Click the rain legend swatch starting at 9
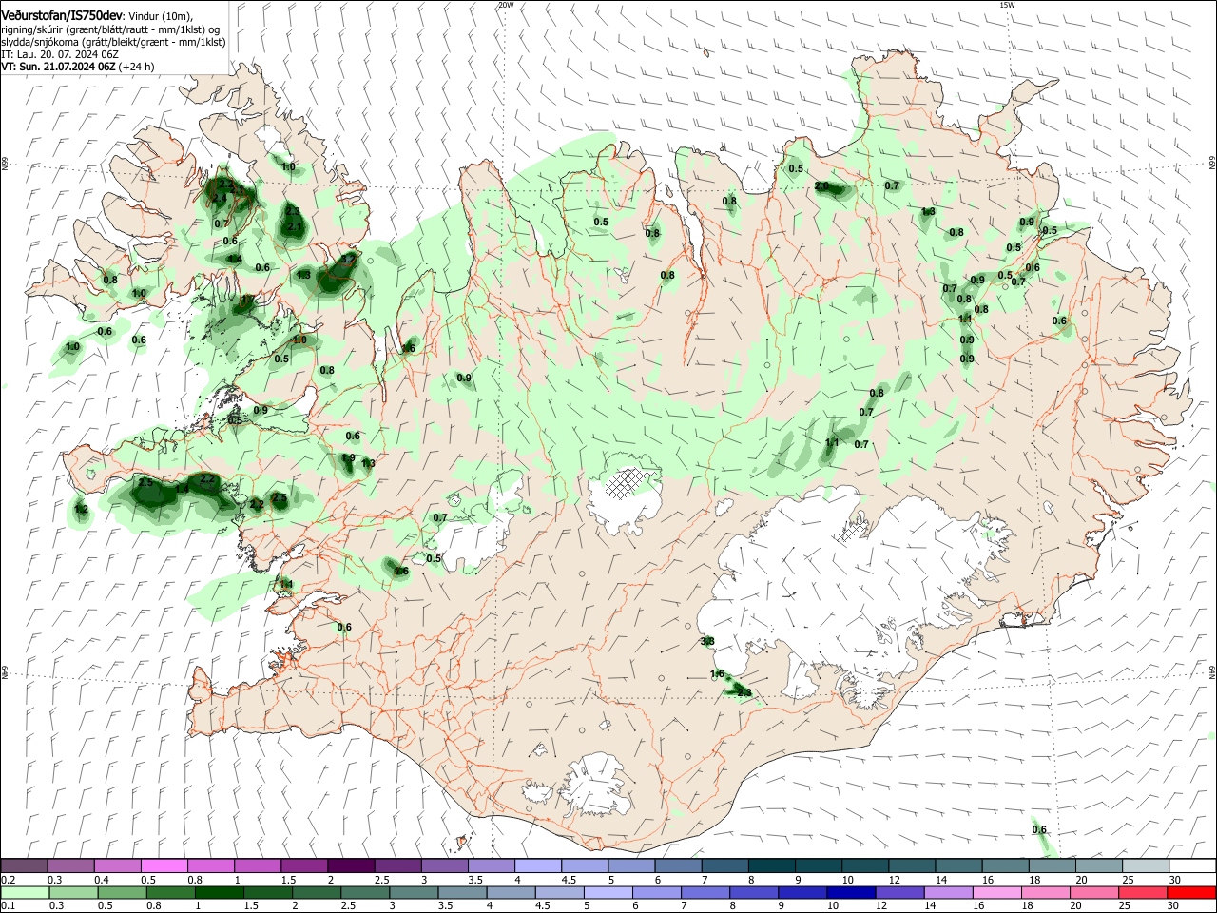1217x913 pixels. tap(802, 893)
